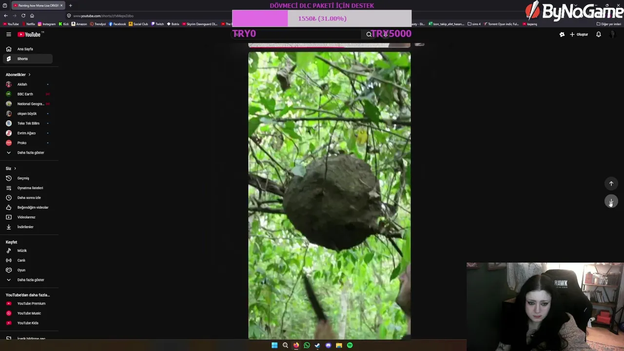Open the Botrix bookmark
The width and height of the screenshot is (624, 351).
pos(173,24)
